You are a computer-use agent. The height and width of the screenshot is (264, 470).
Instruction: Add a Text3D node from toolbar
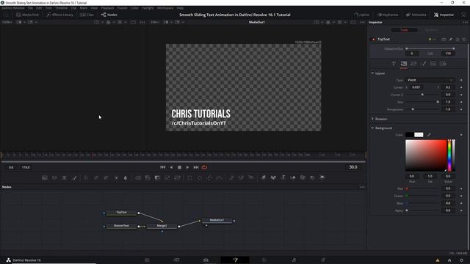coord(283,177)
